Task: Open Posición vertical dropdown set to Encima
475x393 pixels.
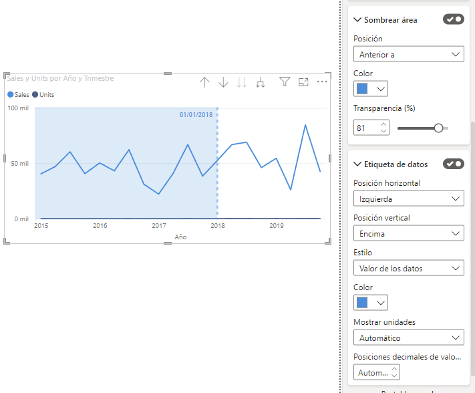Action: (409, 233)
